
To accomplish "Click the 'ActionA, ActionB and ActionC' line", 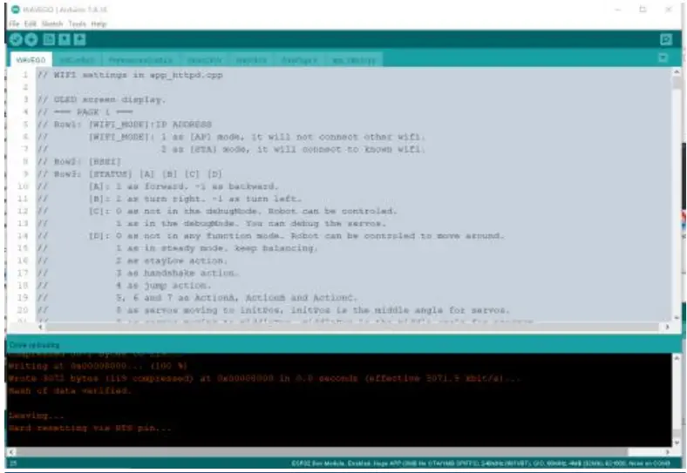I will pyautogui.click(x=198, y=298).
